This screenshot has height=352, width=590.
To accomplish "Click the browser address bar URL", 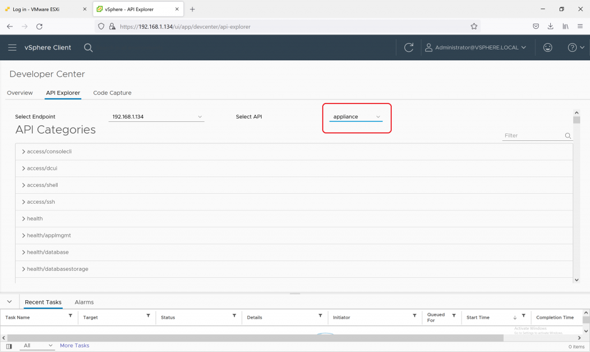I will tap(185, 26).
